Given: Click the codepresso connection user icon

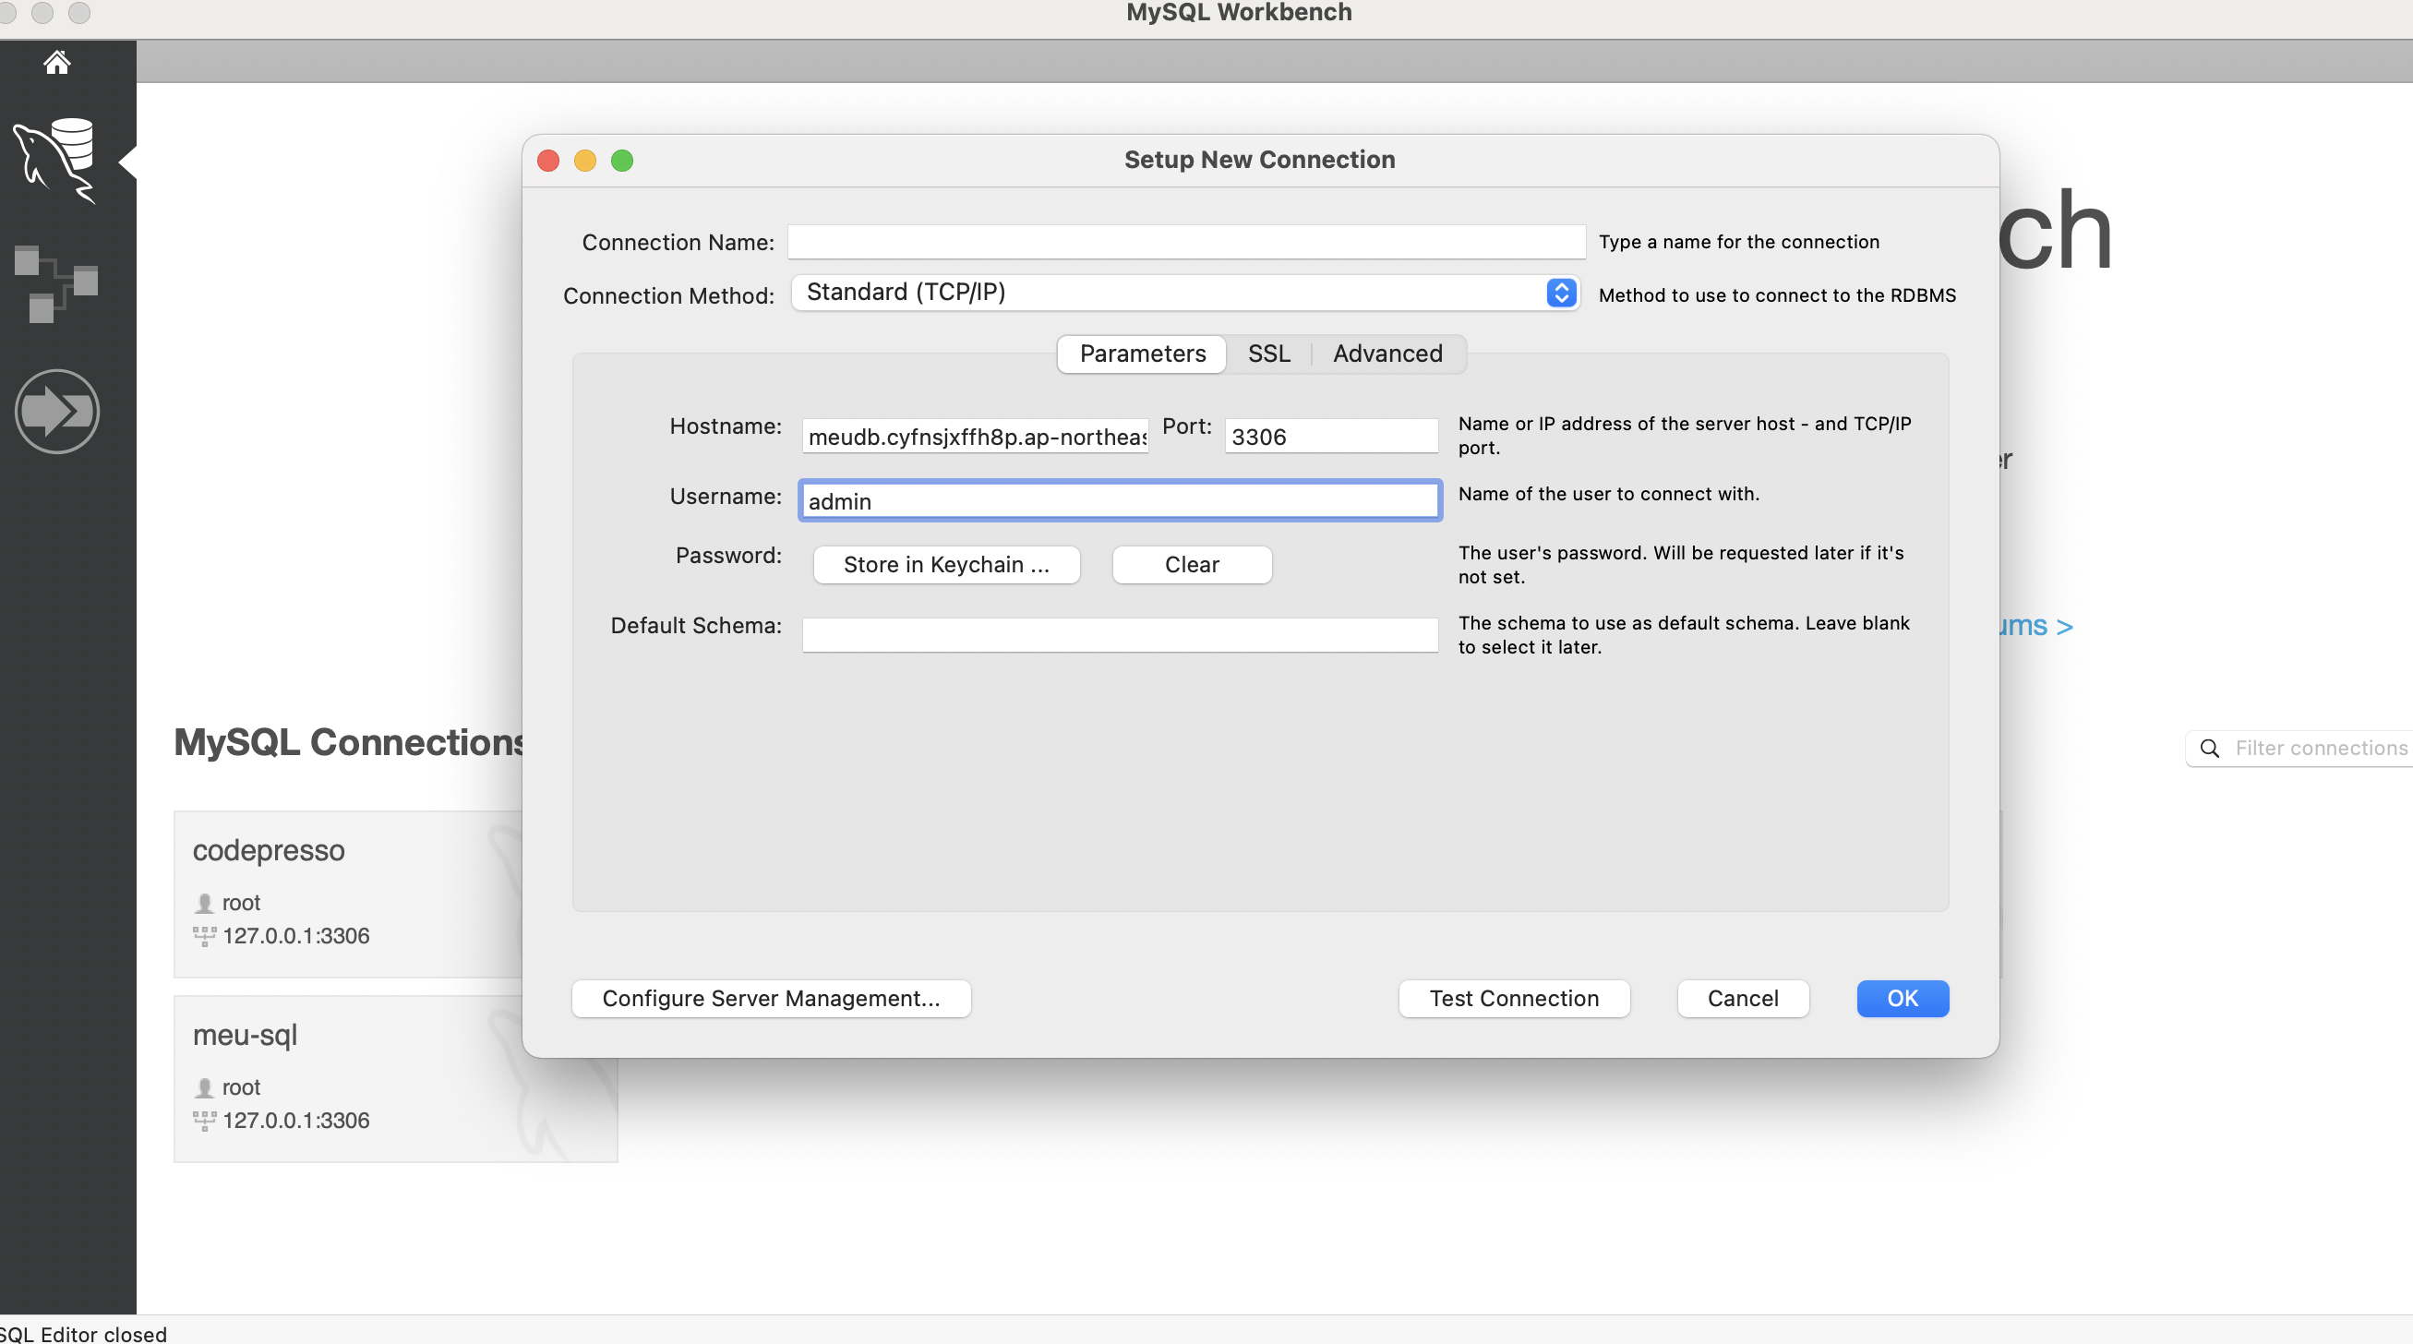Looking at the screenshot, I should 204,903.
